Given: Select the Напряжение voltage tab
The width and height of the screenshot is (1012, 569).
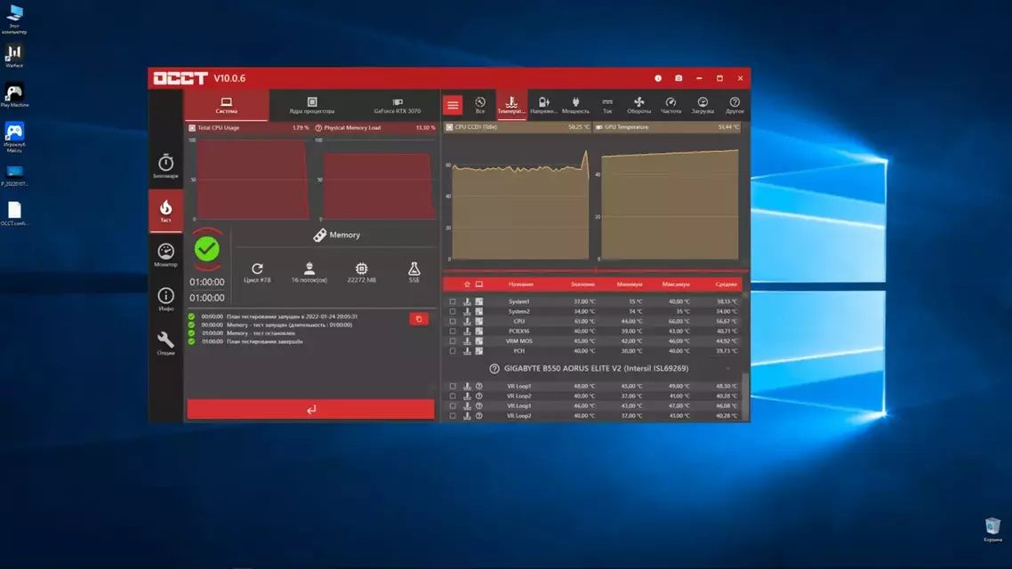Looking at the screenshot, I should (543, 105).
